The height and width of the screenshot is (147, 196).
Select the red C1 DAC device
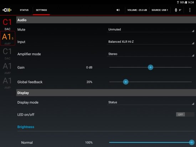[7, 24]
